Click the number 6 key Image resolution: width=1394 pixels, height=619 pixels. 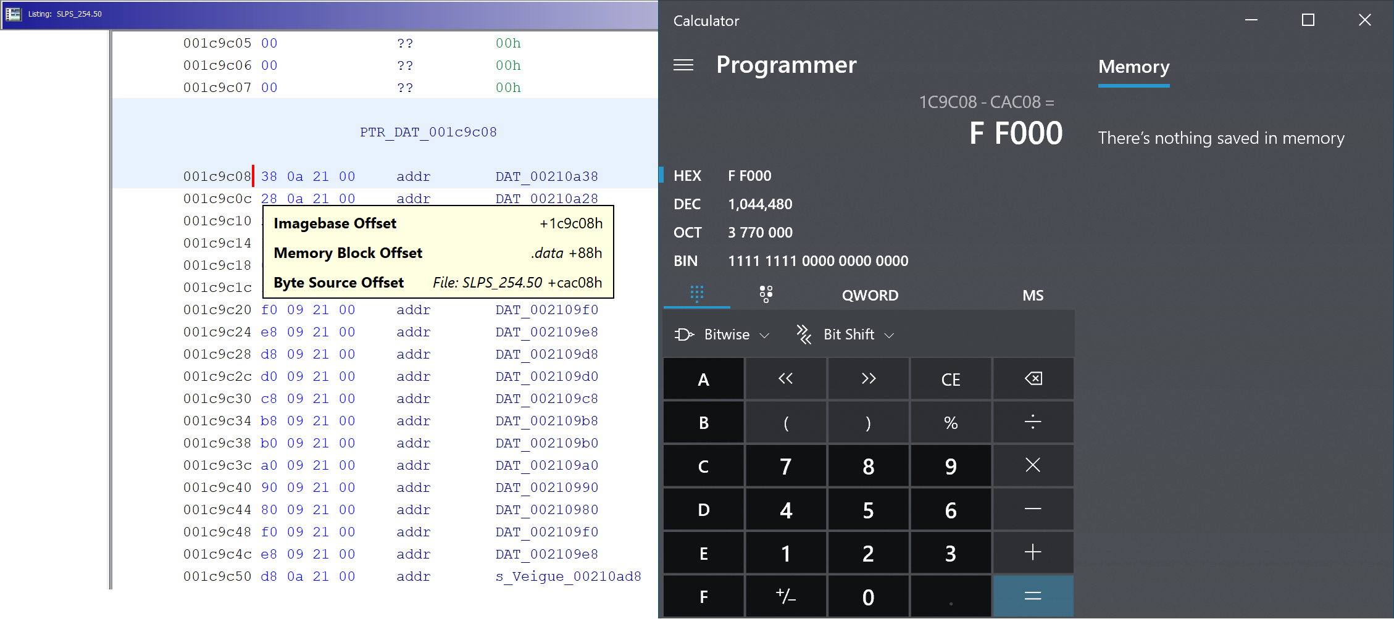tap(950, 509)
